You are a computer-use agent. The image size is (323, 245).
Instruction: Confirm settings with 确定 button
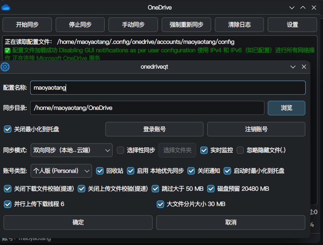click(78, 222)
